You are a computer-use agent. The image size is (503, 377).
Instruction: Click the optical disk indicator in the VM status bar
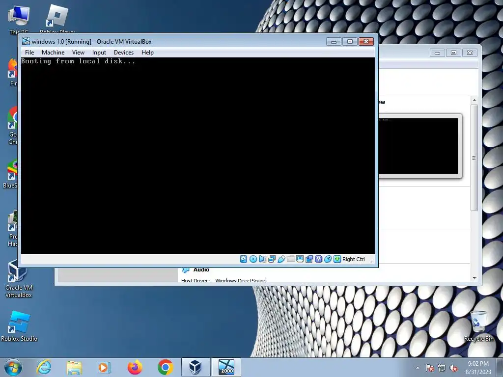coord(253,259)
